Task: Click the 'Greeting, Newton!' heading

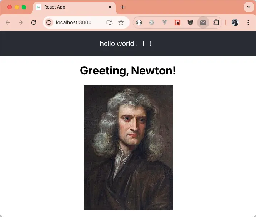Action: pyautogui.click(x=128, y=71)
